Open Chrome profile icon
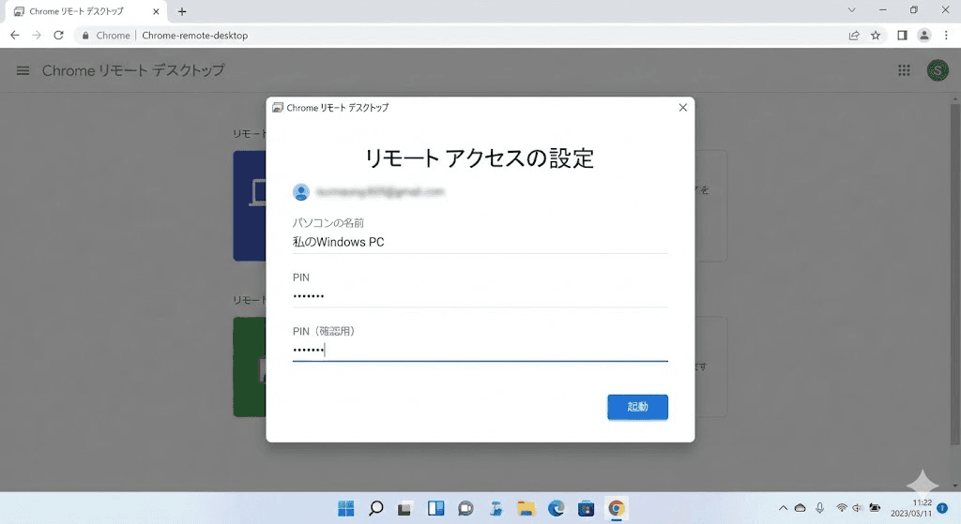This screenshot has width=961, height=524. (924, 36)
